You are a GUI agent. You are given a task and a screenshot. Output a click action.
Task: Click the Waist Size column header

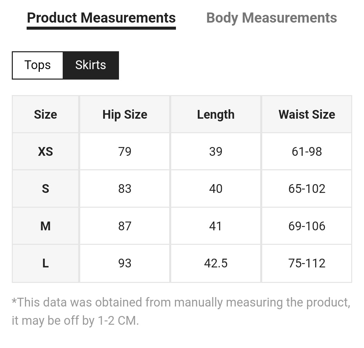click(307, 115)
